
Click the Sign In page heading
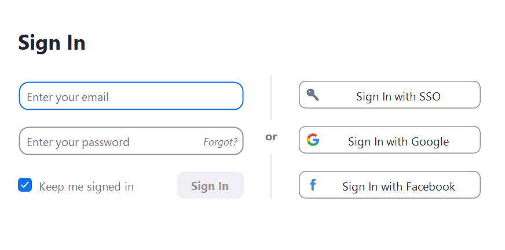(x=52, y=43)
